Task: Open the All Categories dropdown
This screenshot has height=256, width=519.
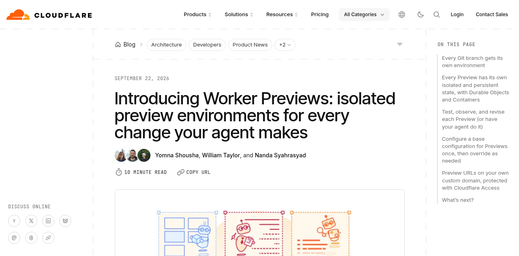Action: pos(364,15)
